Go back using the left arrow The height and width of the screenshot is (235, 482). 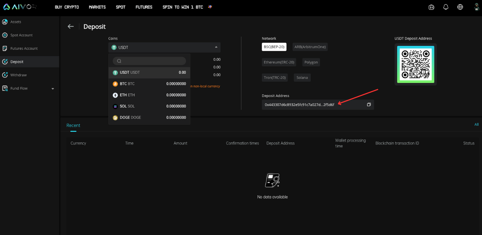coord(70,26)
